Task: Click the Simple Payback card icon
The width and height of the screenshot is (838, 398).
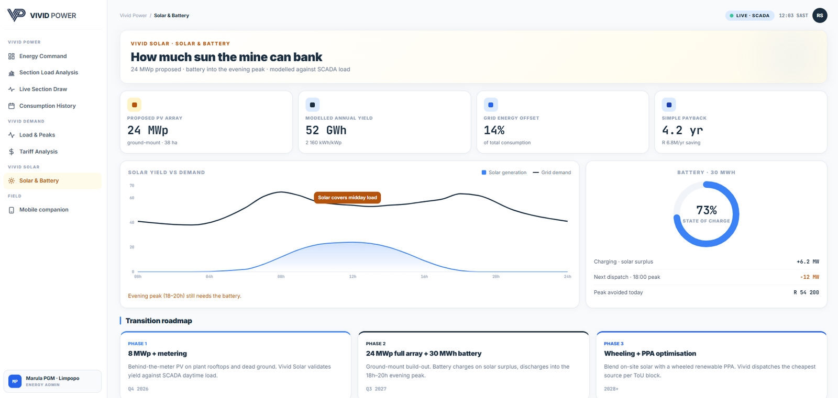Action: [x=669, y=105]
